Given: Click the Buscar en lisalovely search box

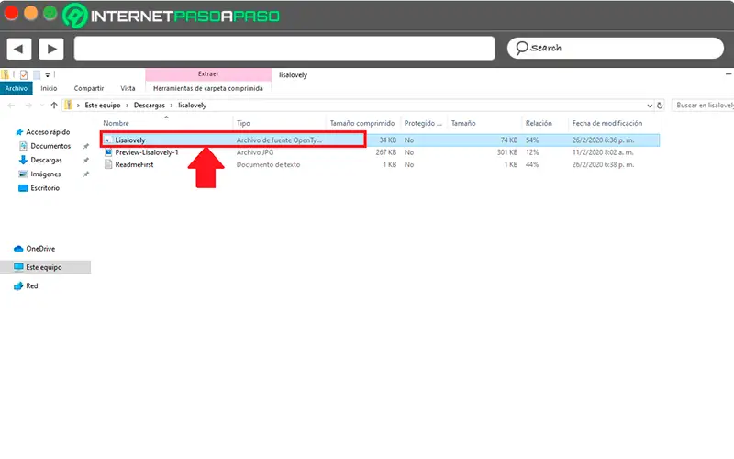Looking at the screenshot, I should point(703,106).
